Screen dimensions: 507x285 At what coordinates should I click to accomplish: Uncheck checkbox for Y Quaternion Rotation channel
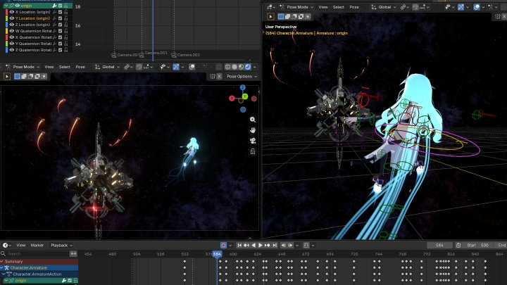point(60,44)
